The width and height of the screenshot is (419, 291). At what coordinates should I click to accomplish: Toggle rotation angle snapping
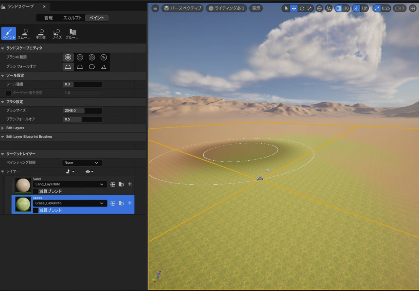tap(356, 8)
